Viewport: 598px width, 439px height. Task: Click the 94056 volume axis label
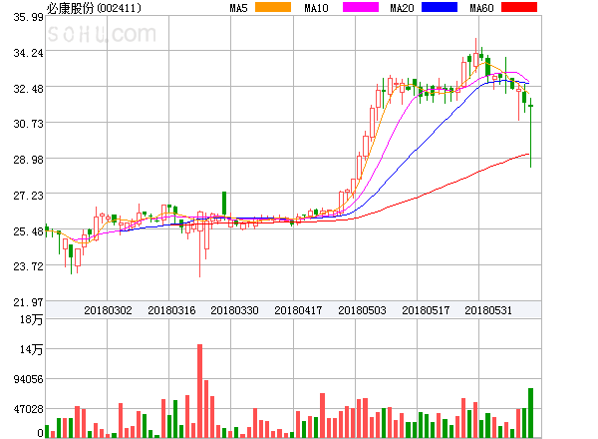coord(28,379)
